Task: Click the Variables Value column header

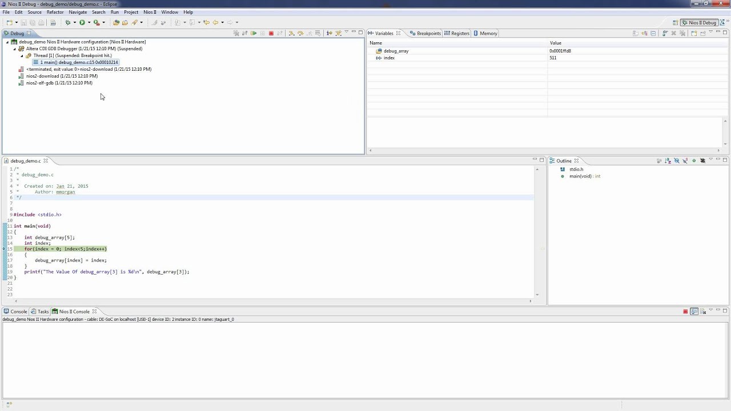Action: (x=637, y=43)
